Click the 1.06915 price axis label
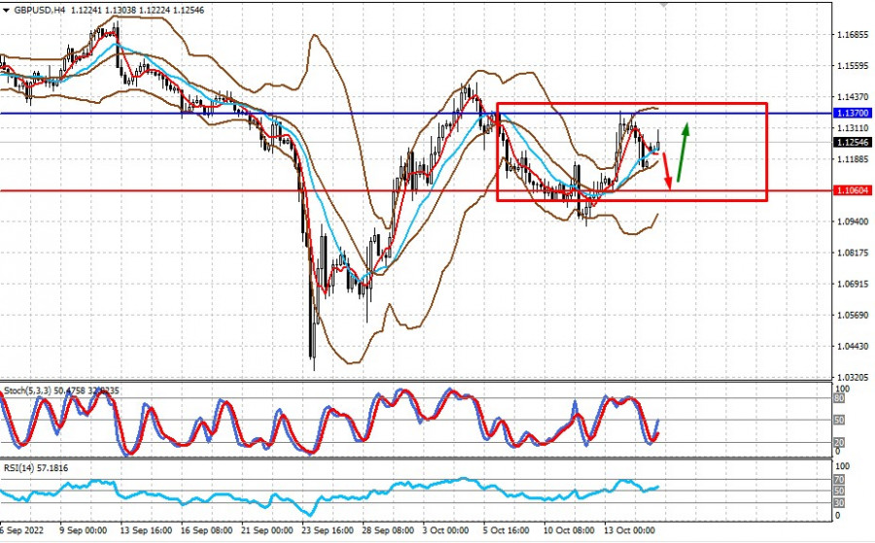The height and width of the screenshot is (543, 875). (853, 285)
